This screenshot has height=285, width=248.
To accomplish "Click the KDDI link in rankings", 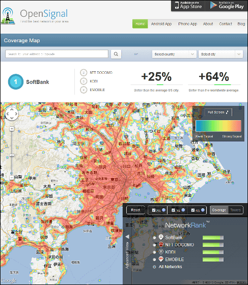I will click(x=94, y=81).
